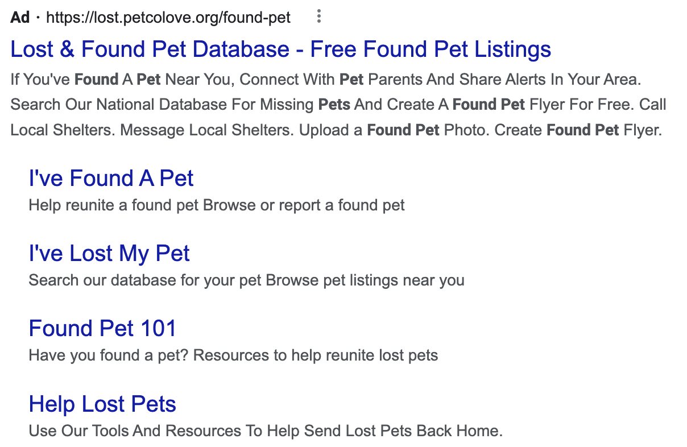Click 'Upload a Found Pet Photo' text
Viewport: 687px width, 447px height.
395,130
